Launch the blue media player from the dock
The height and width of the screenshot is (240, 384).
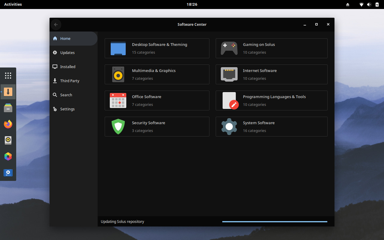point(8,172)
